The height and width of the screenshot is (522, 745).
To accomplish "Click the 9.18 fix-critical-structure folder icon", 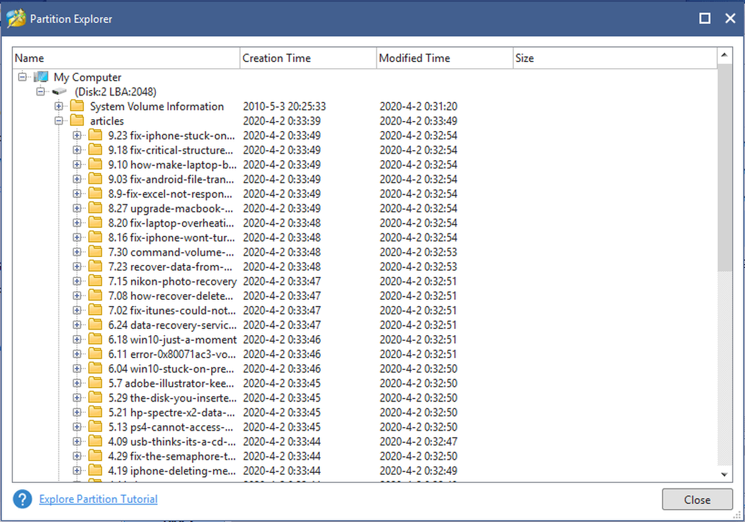I will click(x=95, y=150).
